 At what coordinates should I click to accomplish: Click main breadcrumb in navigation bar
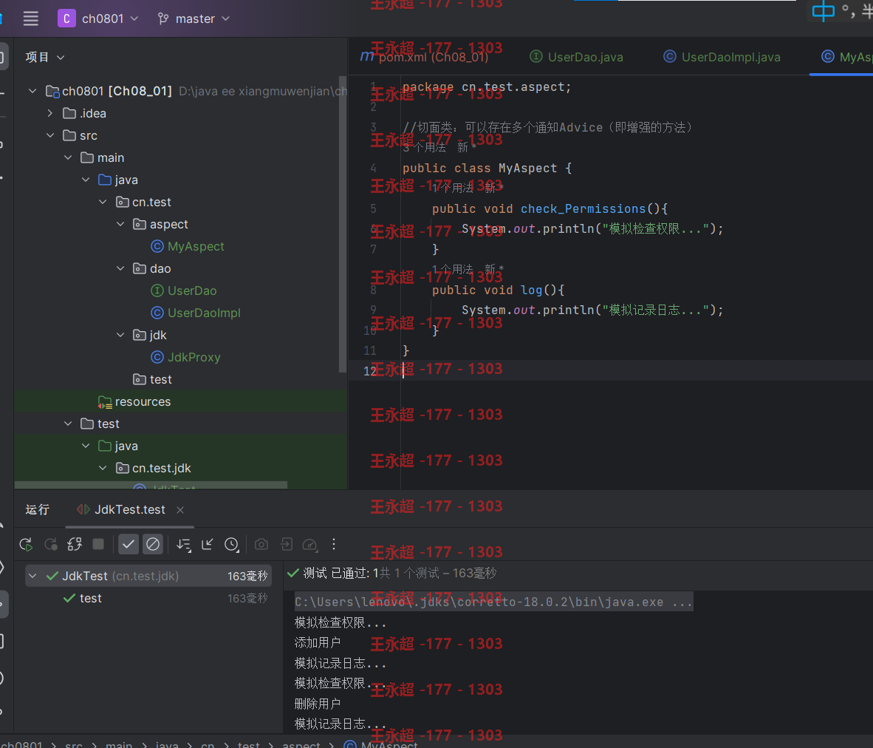[119, 744]
